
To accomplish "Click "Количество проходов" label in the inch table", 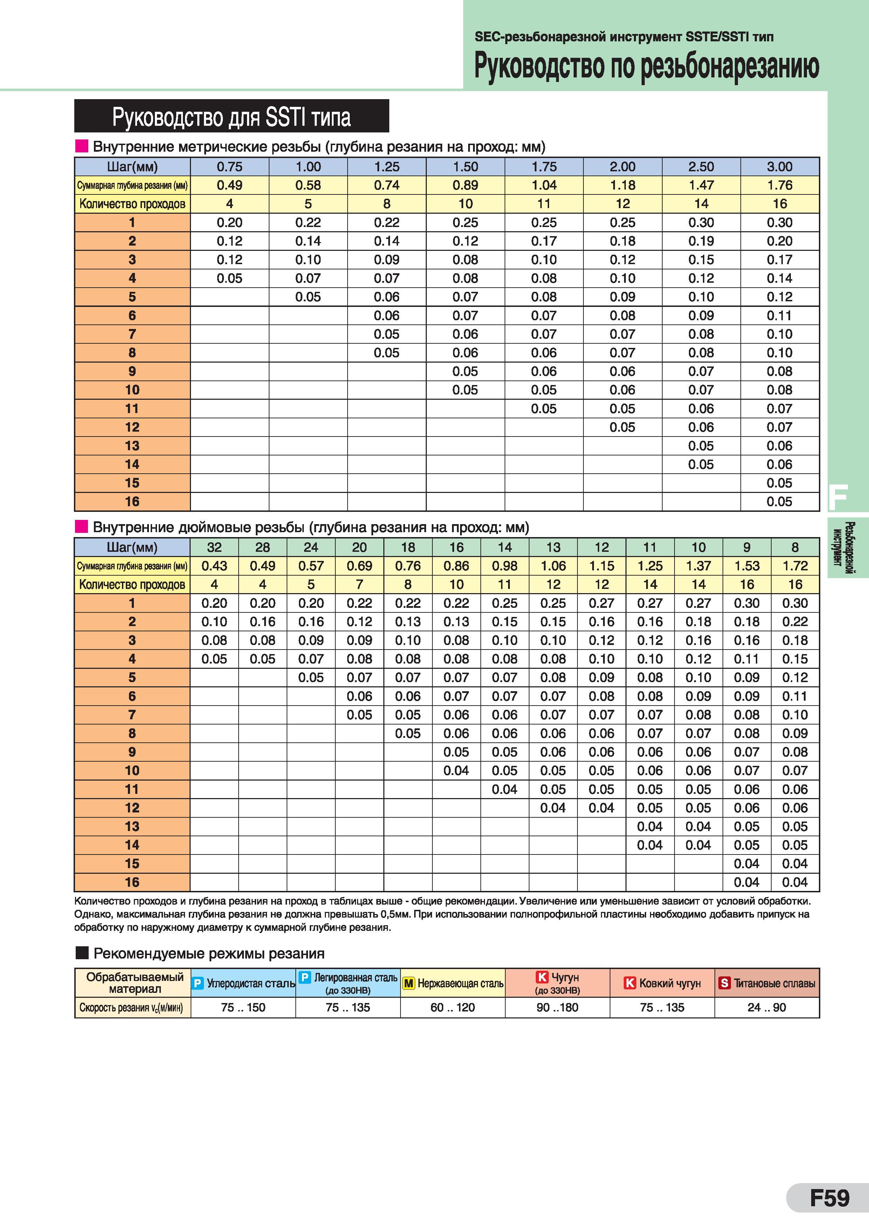I will tap(132, 584).
